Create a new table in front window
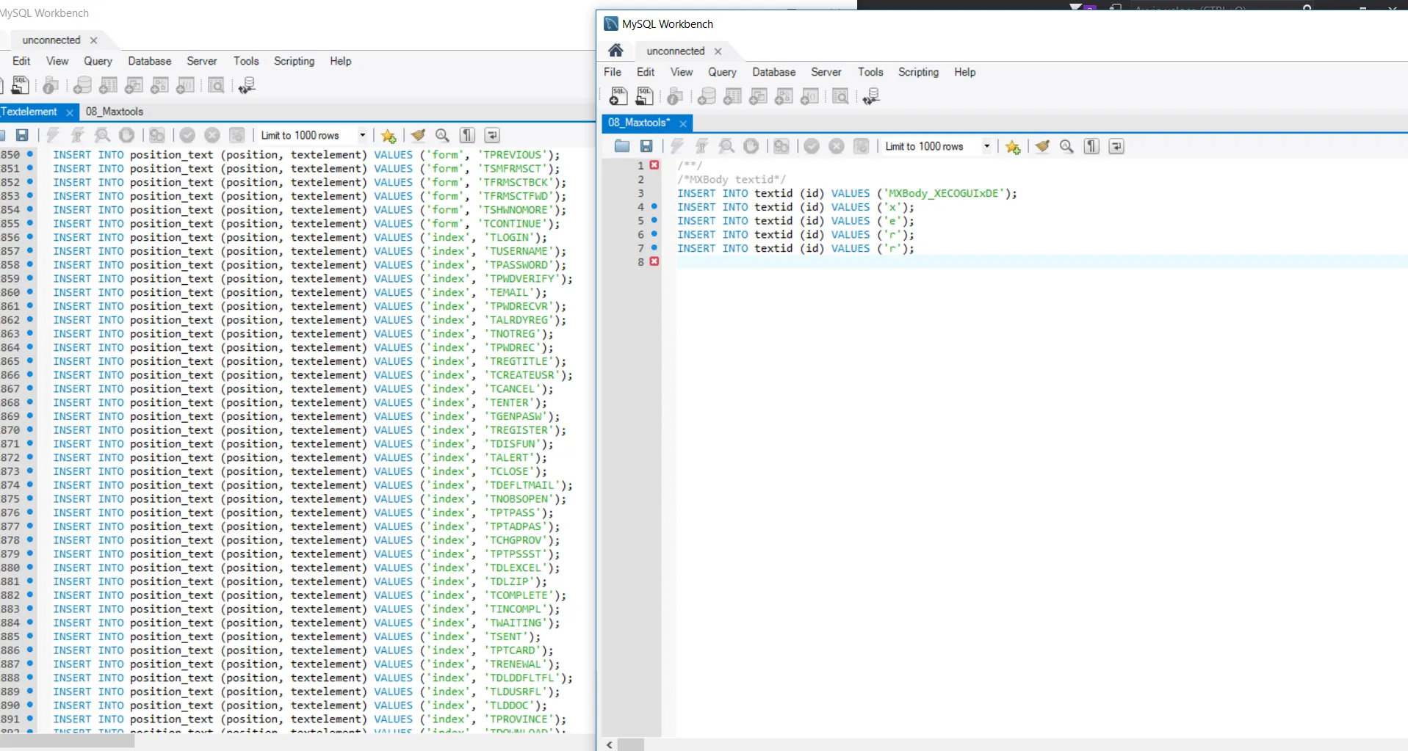Viewport: 1408px width, 751px height. click(x=732, y=96)
